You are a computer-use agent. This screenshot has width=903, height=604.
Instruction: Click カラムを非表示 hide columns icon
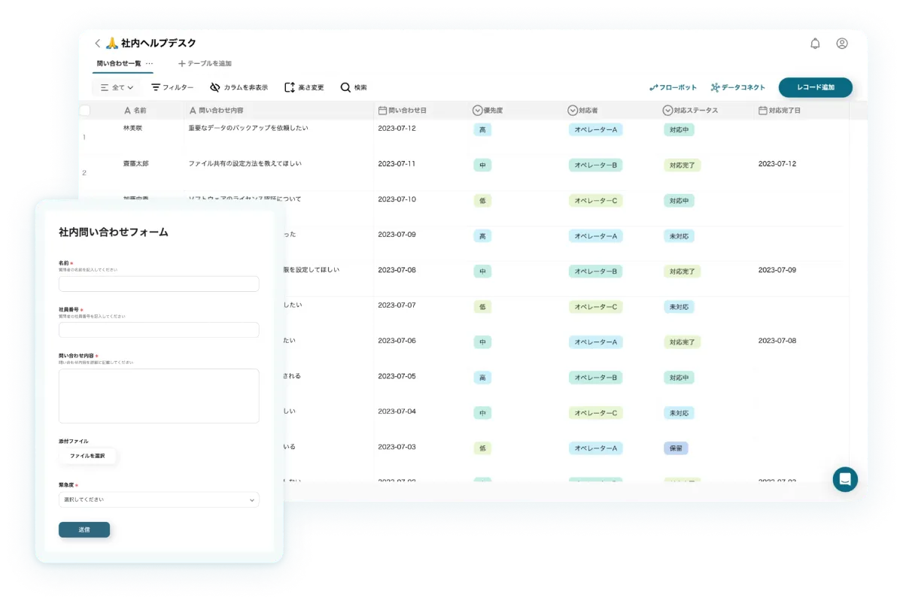click(215, 87)
